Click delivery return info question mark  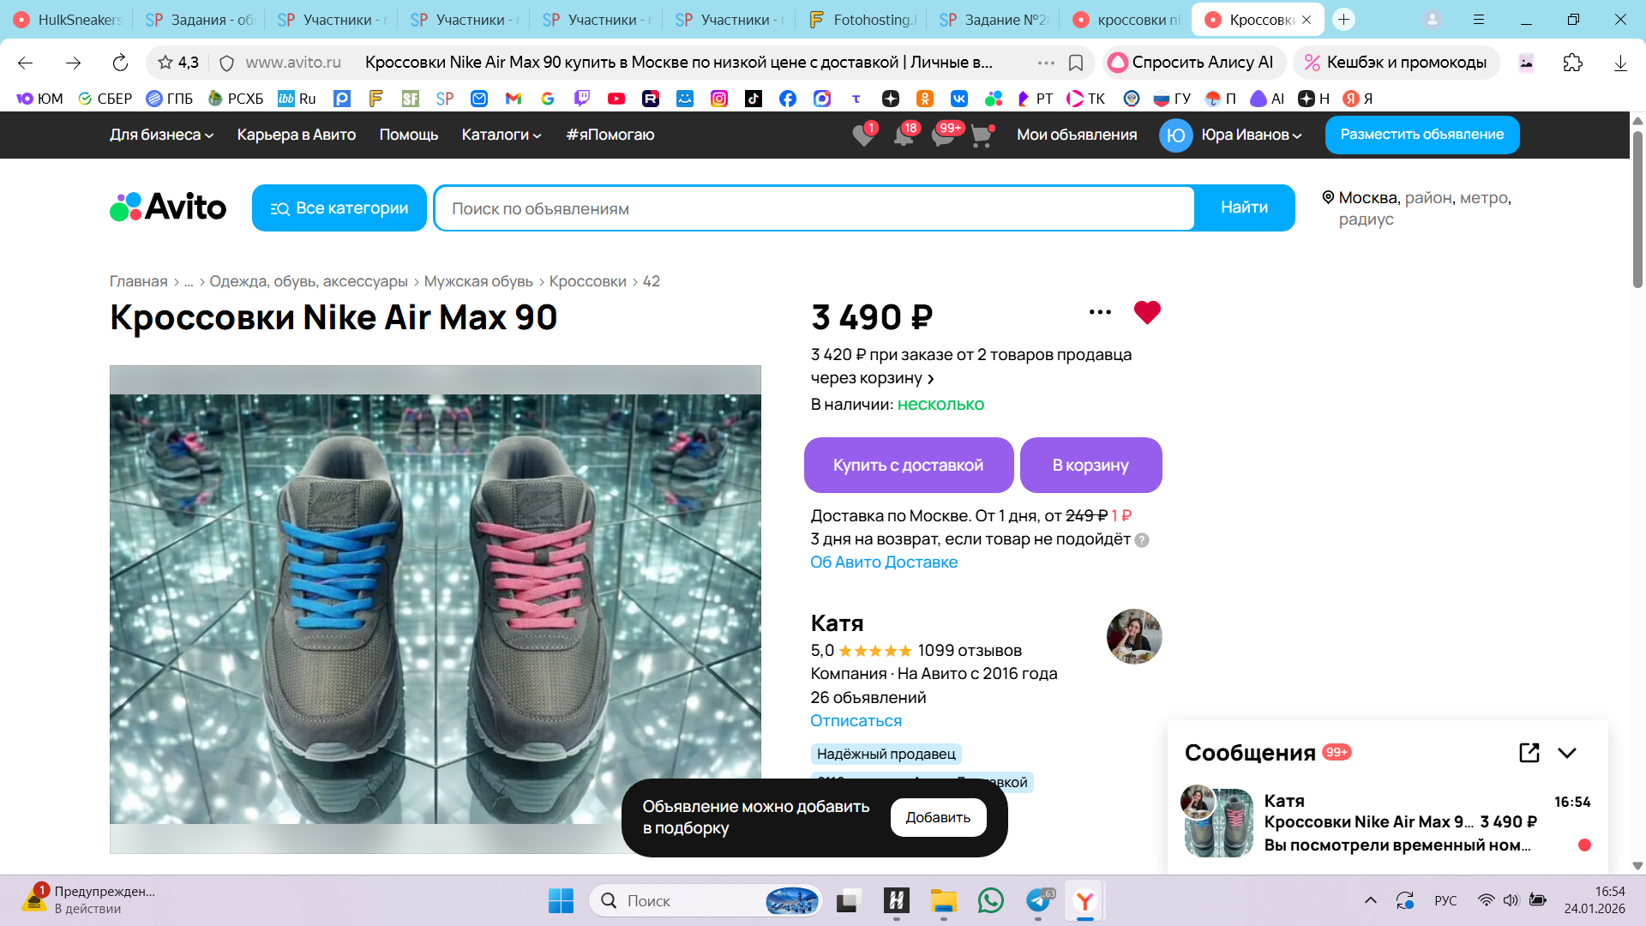click(x=1142, y=540)
